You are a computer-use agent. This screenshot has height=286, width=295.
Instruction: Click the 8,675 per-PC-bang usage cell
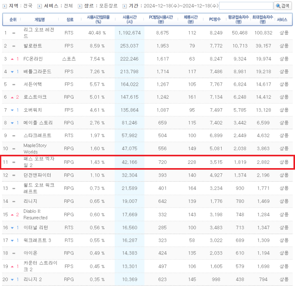163,33
